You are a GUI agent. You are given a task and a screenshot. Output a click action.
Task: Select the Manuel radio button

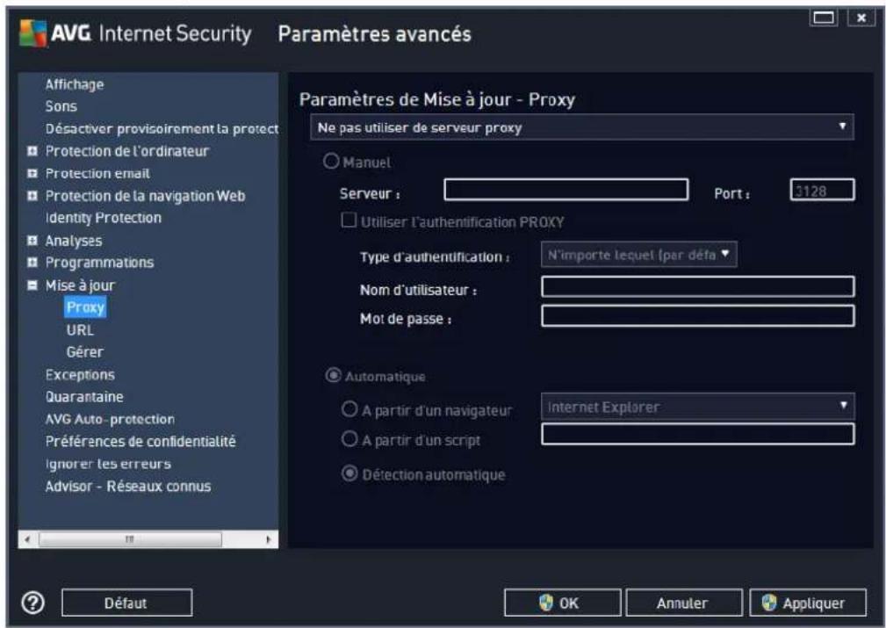[x=331, y=162]
